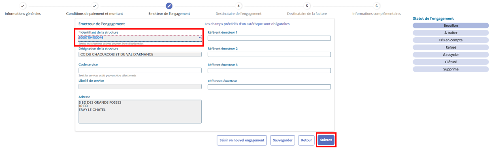
Task: Click the Emetteur de l'engagement form heading
Action: pos(102,24)
